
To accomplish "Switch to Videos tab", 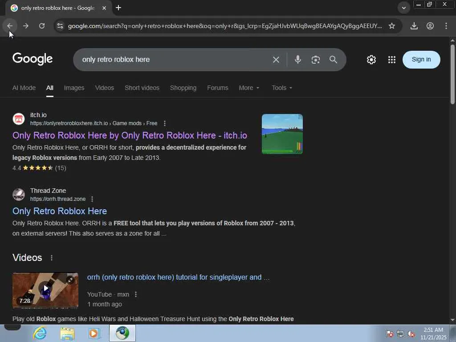I will click(x=104, y=88).
